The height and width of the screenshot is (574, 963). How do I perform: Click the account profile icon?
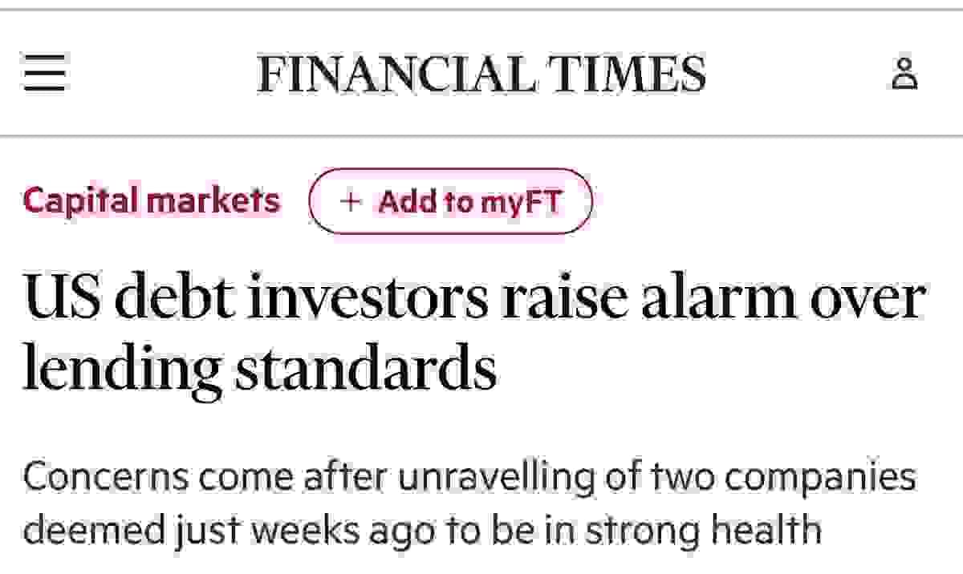coord(904,74)
